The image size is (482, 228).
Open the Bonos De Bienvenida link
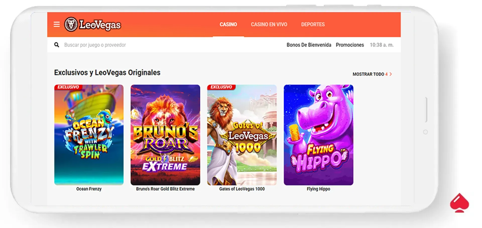309,45
